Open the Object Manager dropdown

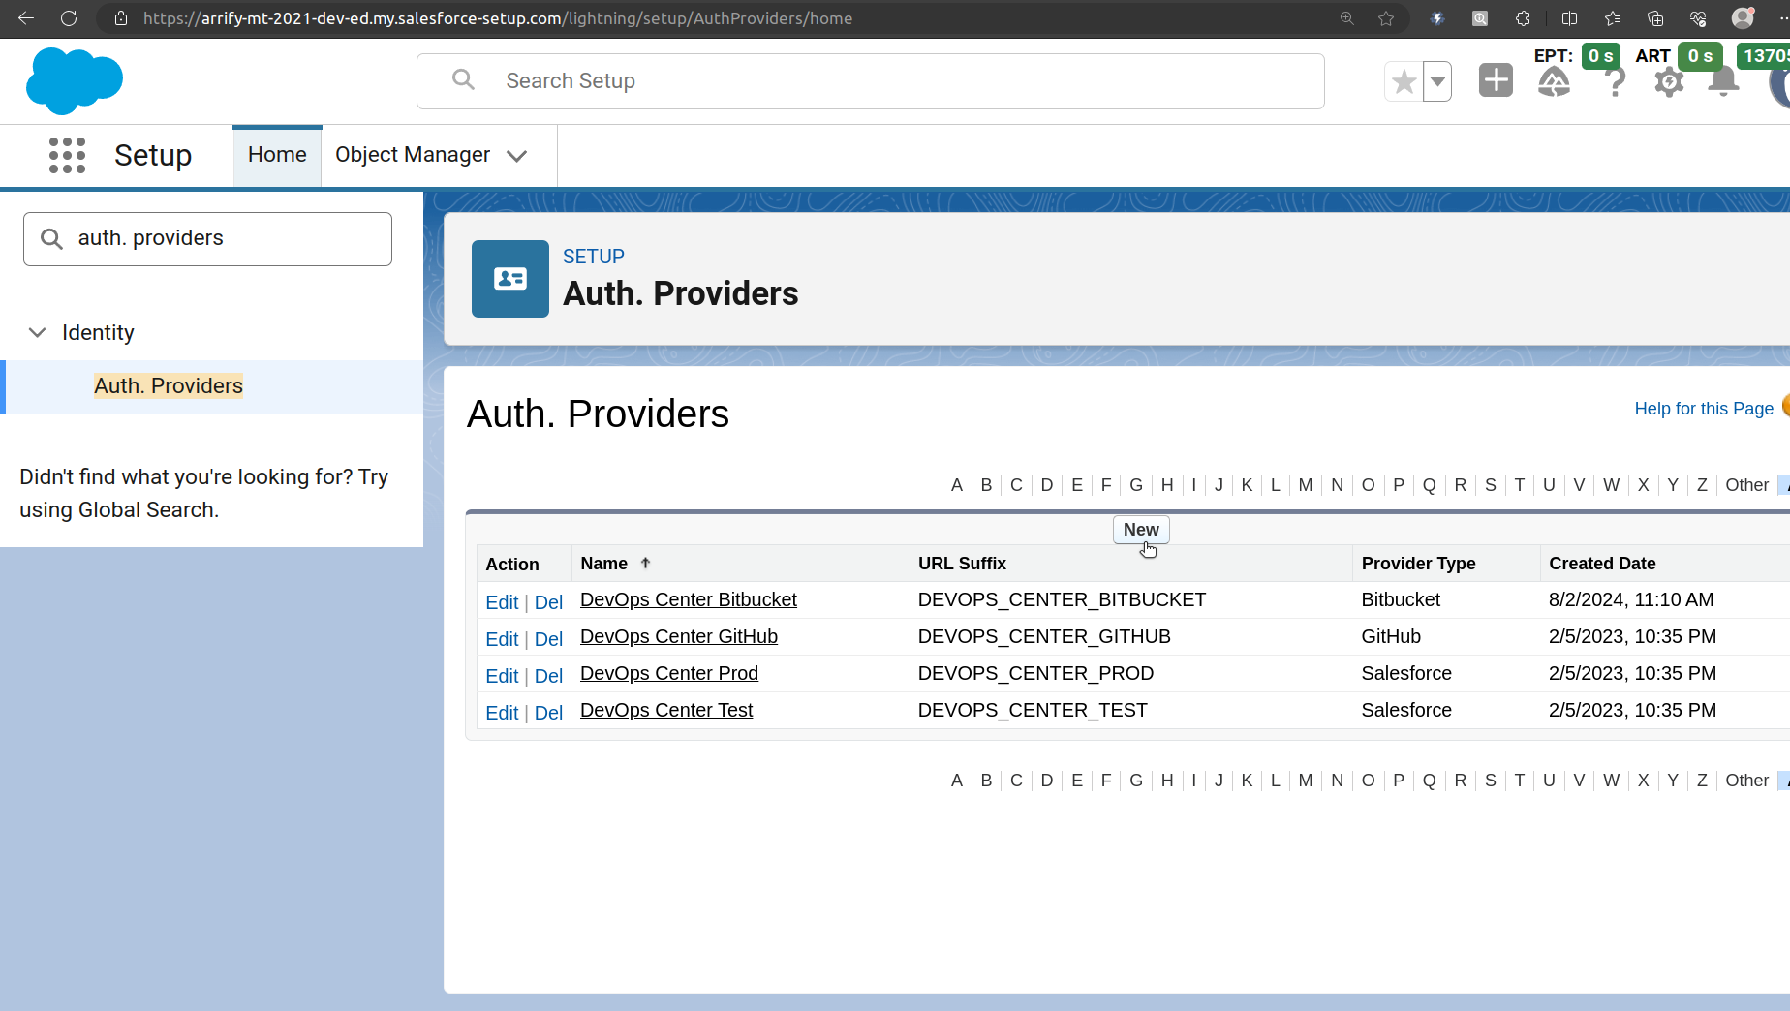pos(518,155)
